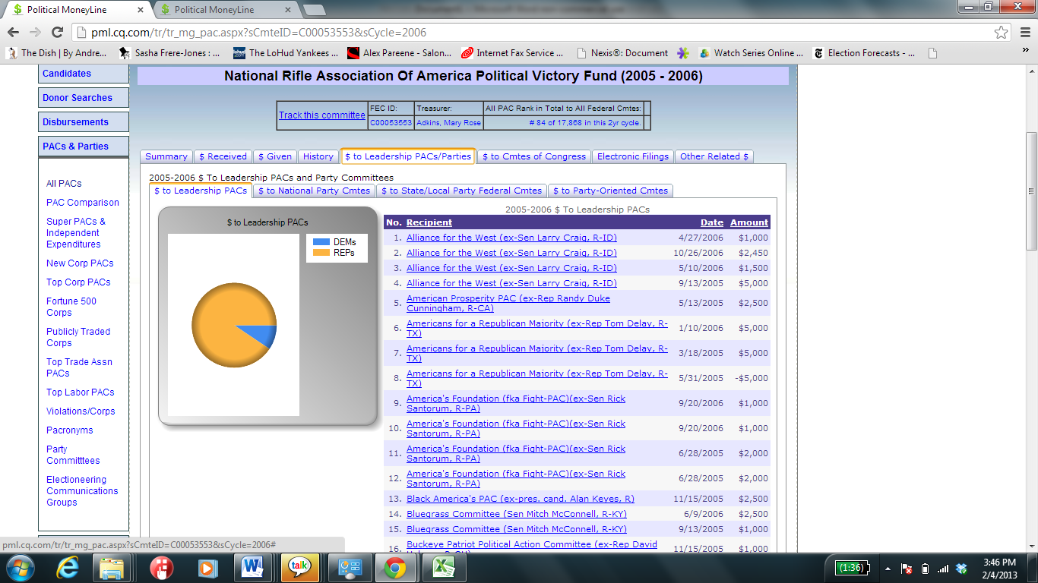The height and width of the screenshot is (583, 1038).
Task: Open Top Labor PACs link
Action: pyautogui.click(x=81, y=392)
